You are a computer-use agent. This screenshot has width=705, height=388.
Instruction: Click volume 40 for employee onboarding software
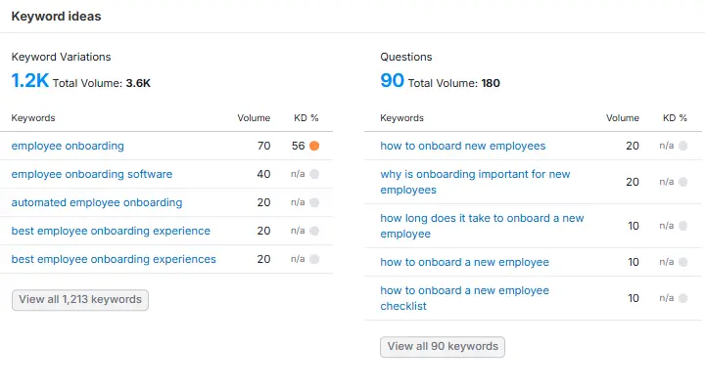point(263,174)
